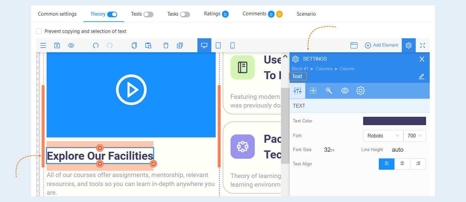Toggle the Tests switch
This screenshot has width=466, height=202.
tap(148, 14)
